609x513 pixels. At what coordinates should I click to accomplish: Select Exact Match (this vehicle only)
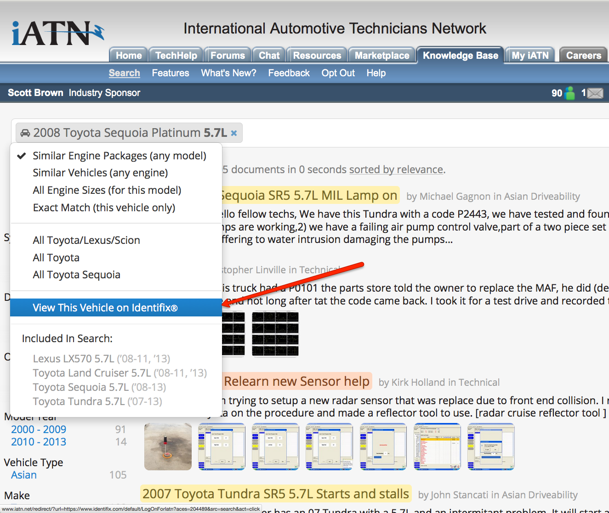click(x=104, y=208)
